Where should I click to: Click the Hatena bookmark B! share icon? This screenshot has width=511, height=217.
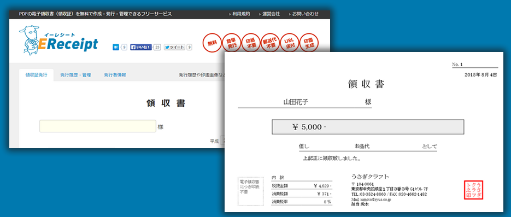click(x=116, y=47)
